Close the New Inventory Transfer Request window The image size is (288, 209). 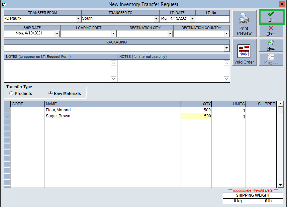point(283,4)
